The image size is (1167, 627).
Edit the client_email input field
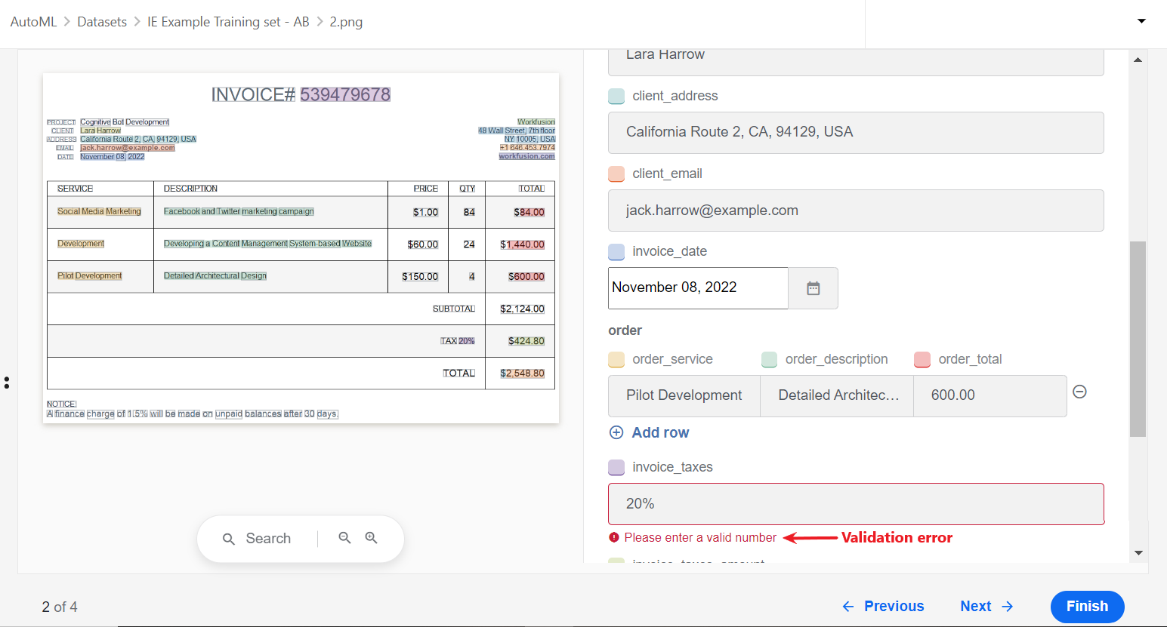[856, 211]
